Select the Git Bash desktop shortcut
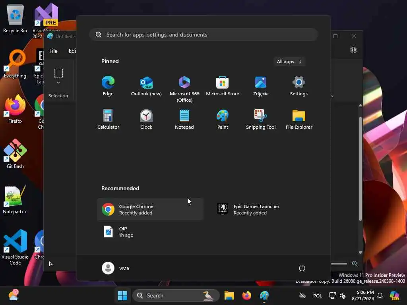This screenshot has height=305, width=407. click(15, 154)
